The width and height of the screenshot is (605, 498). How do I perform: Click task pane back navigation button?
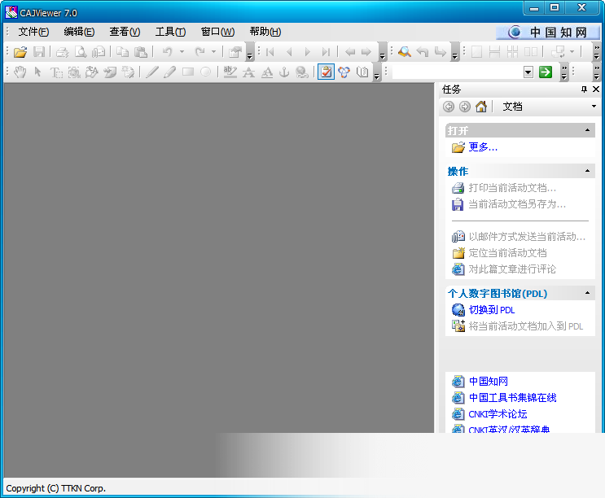coord(449,107)
